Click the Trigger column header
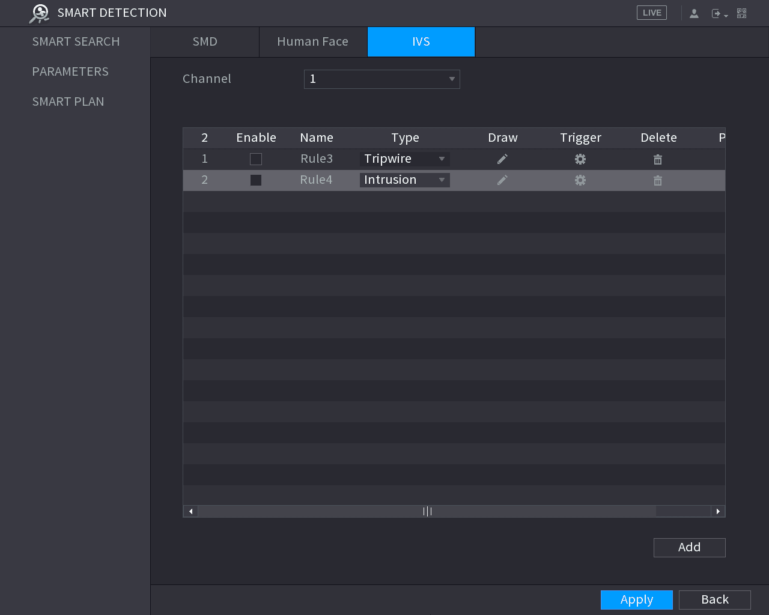 point(581,138)
